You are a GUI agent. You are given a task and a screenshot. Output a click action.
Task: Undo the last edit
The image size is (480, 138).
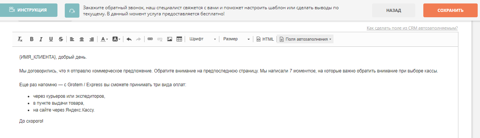click(129, 39)
